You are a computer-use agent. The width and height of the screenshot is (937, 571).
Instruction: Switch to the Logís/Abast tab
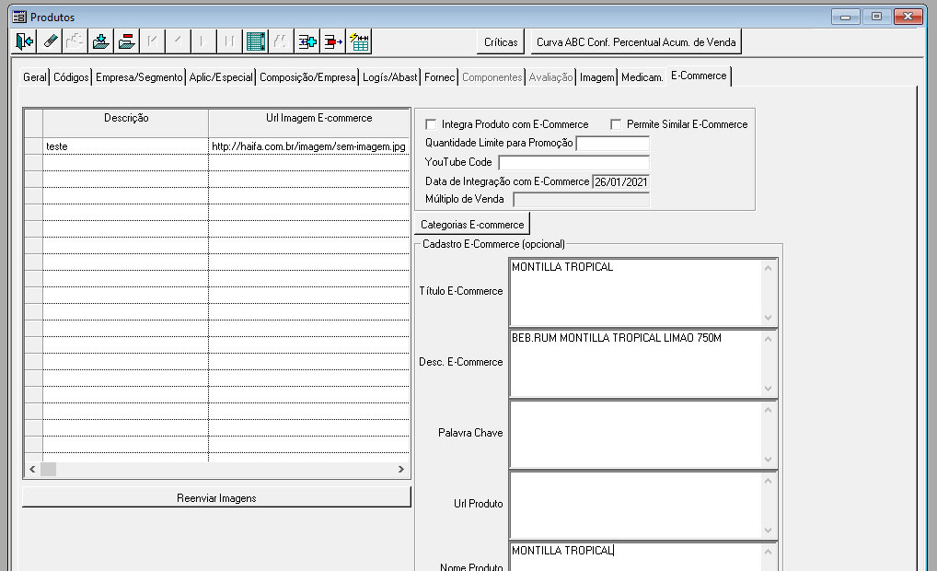(389, 77)
